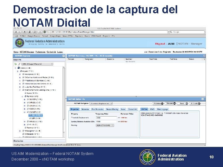Click the Preview button
The image size is (223, 167).
[x=158, y=104]
